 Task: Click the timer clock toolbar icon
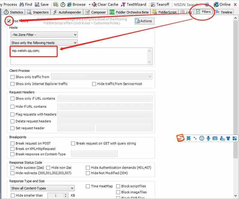tap(63, 5)
